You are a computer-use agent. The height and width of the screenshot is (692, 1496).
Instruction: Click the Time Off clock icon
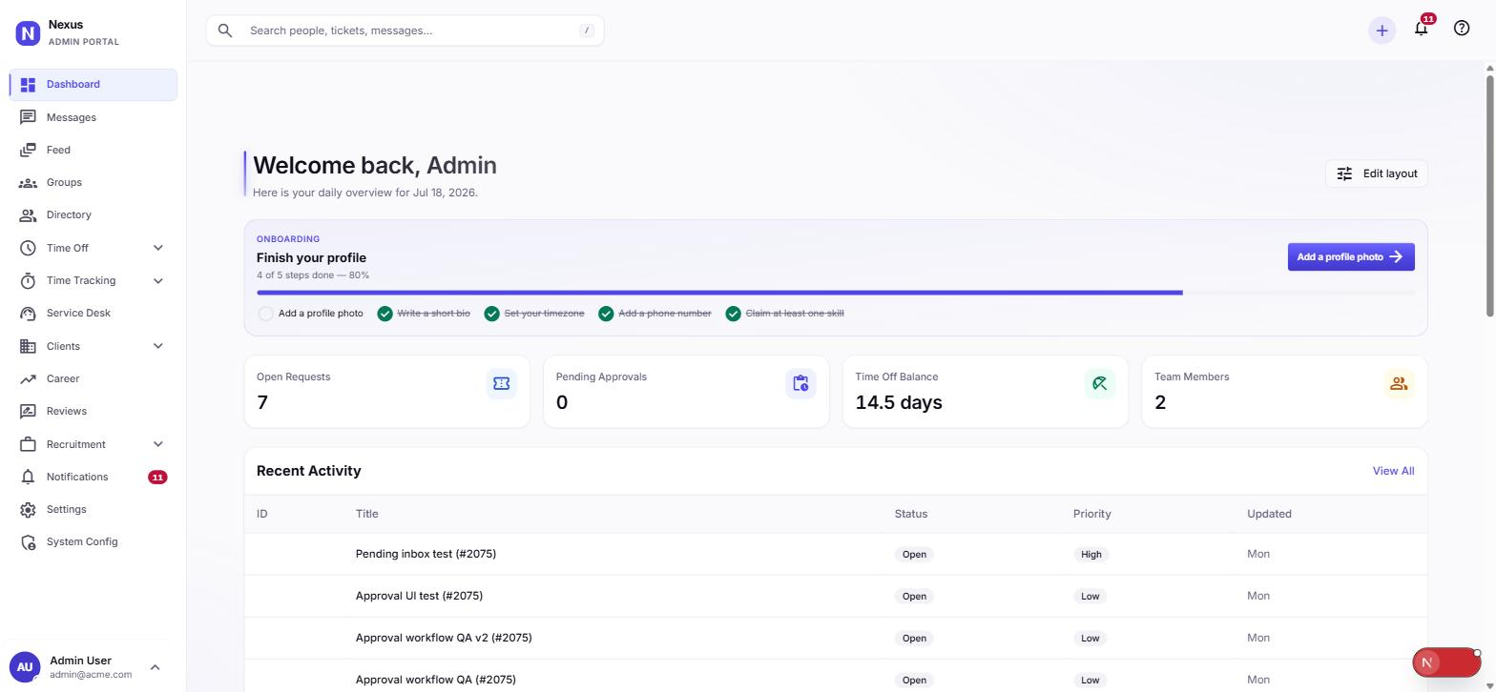click(x=28, y=248)
